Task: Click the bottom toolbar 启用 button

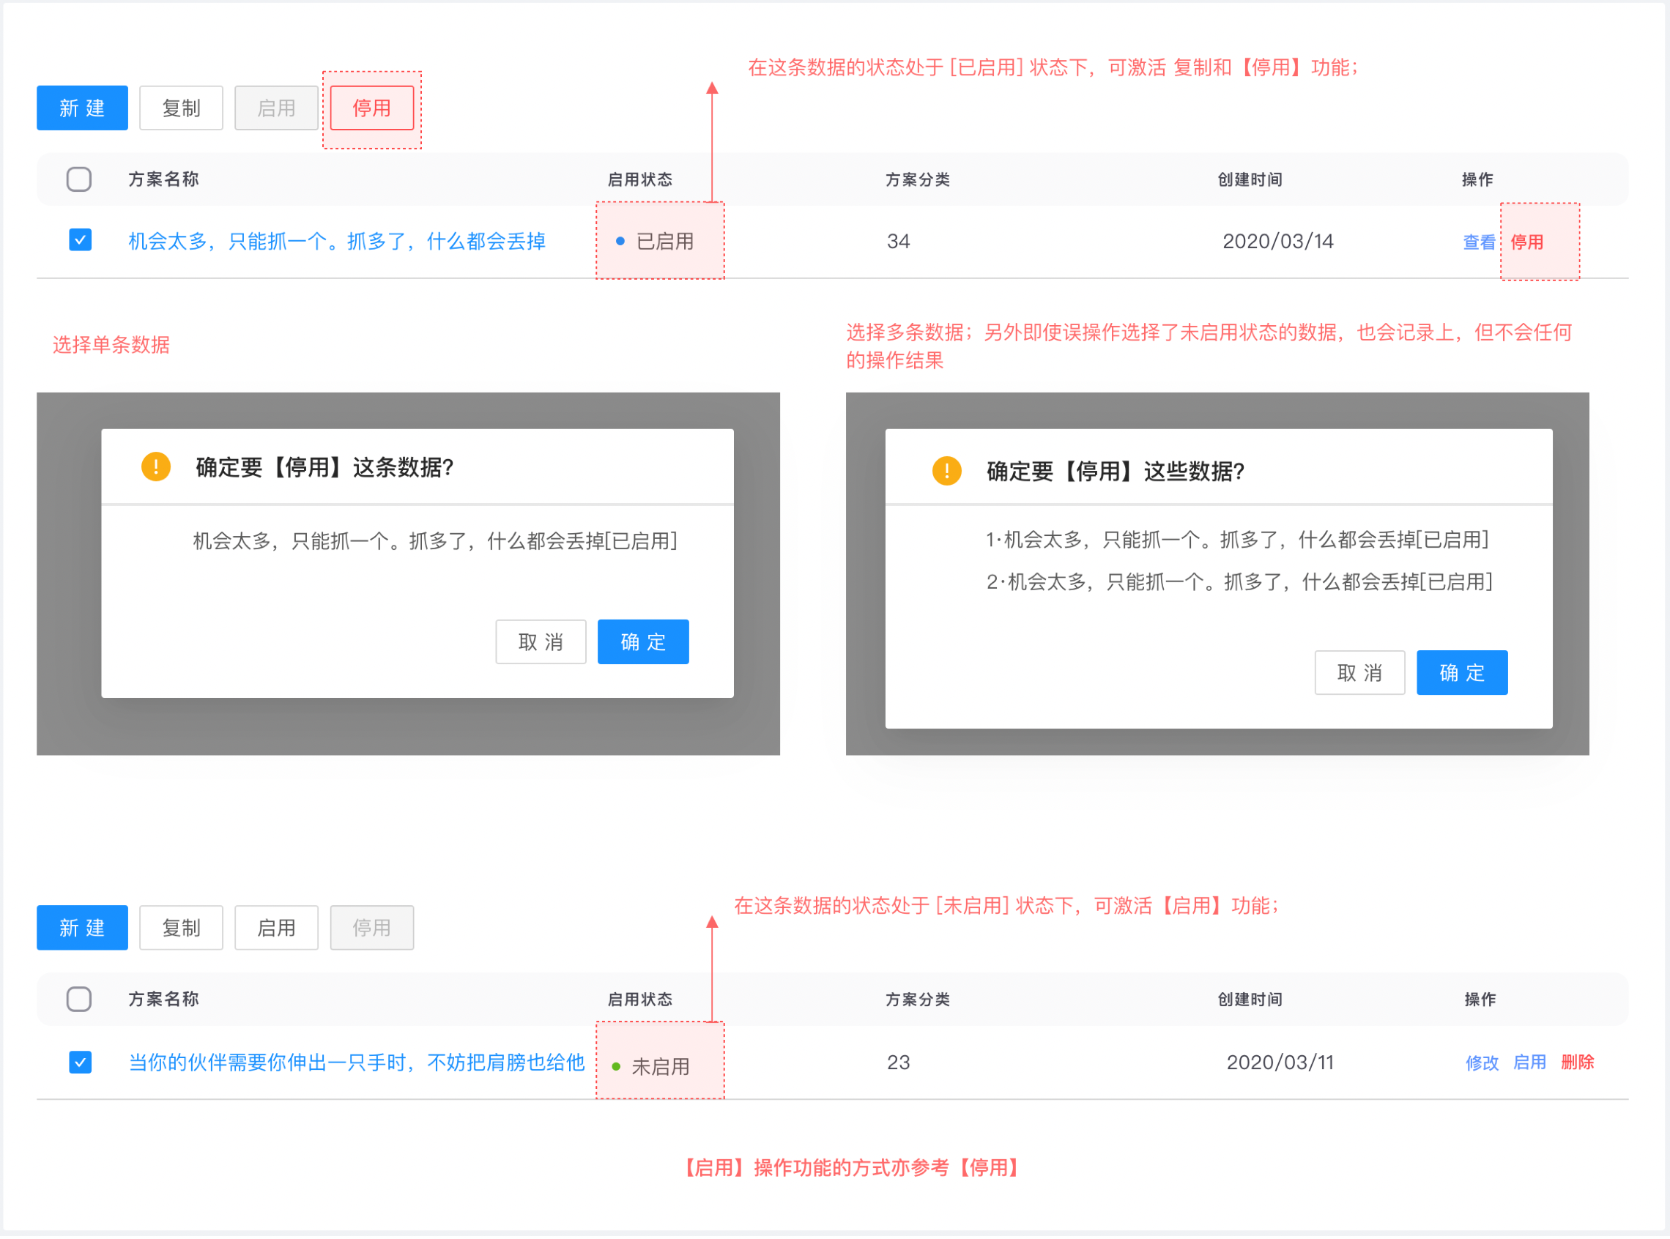Action: (x=277, y=929)
